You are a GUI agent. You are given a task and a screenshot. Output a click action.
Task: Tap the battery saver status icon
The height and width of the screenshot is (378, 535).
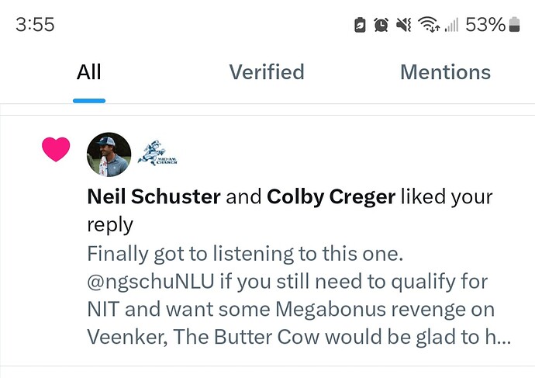point(360,25)
